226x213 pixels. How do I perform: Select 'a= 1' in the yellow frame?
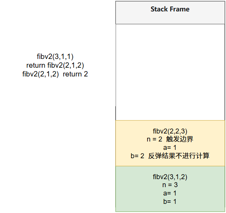point(170,148)
